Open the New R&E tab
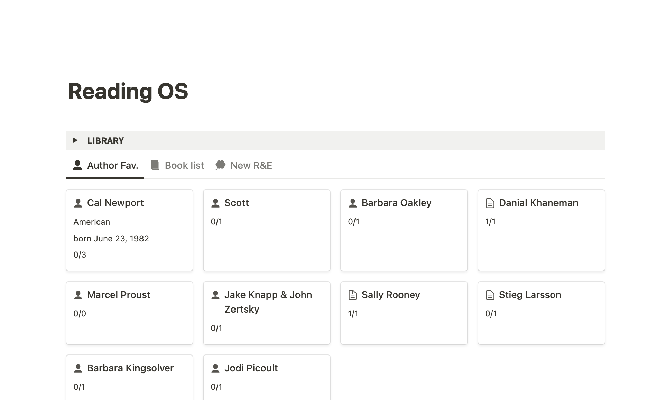This screenshot has height=415, width=664. (x=251, y=165)
